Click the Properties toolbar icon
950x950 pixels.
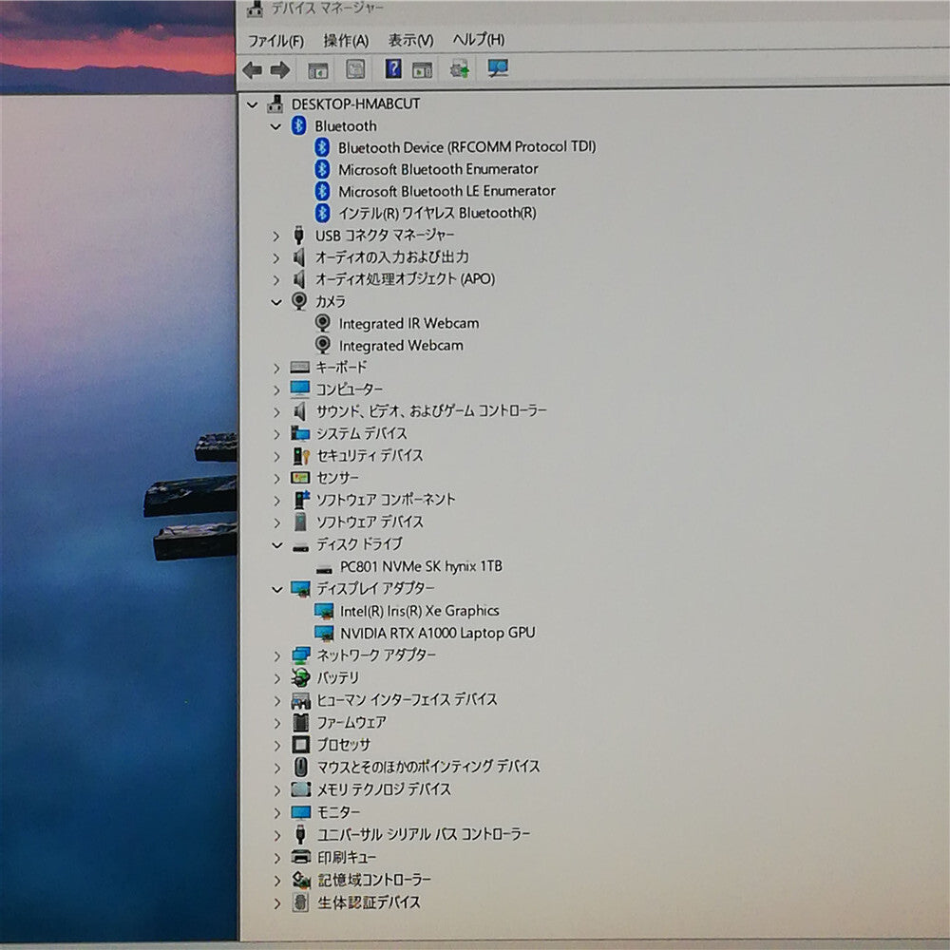(355, 69)
